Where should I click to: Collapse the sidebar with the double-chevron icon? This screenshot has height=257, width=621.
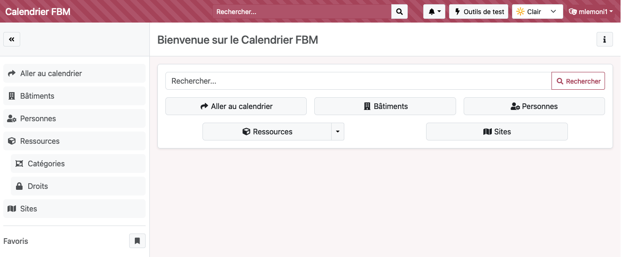click(12, 39)
